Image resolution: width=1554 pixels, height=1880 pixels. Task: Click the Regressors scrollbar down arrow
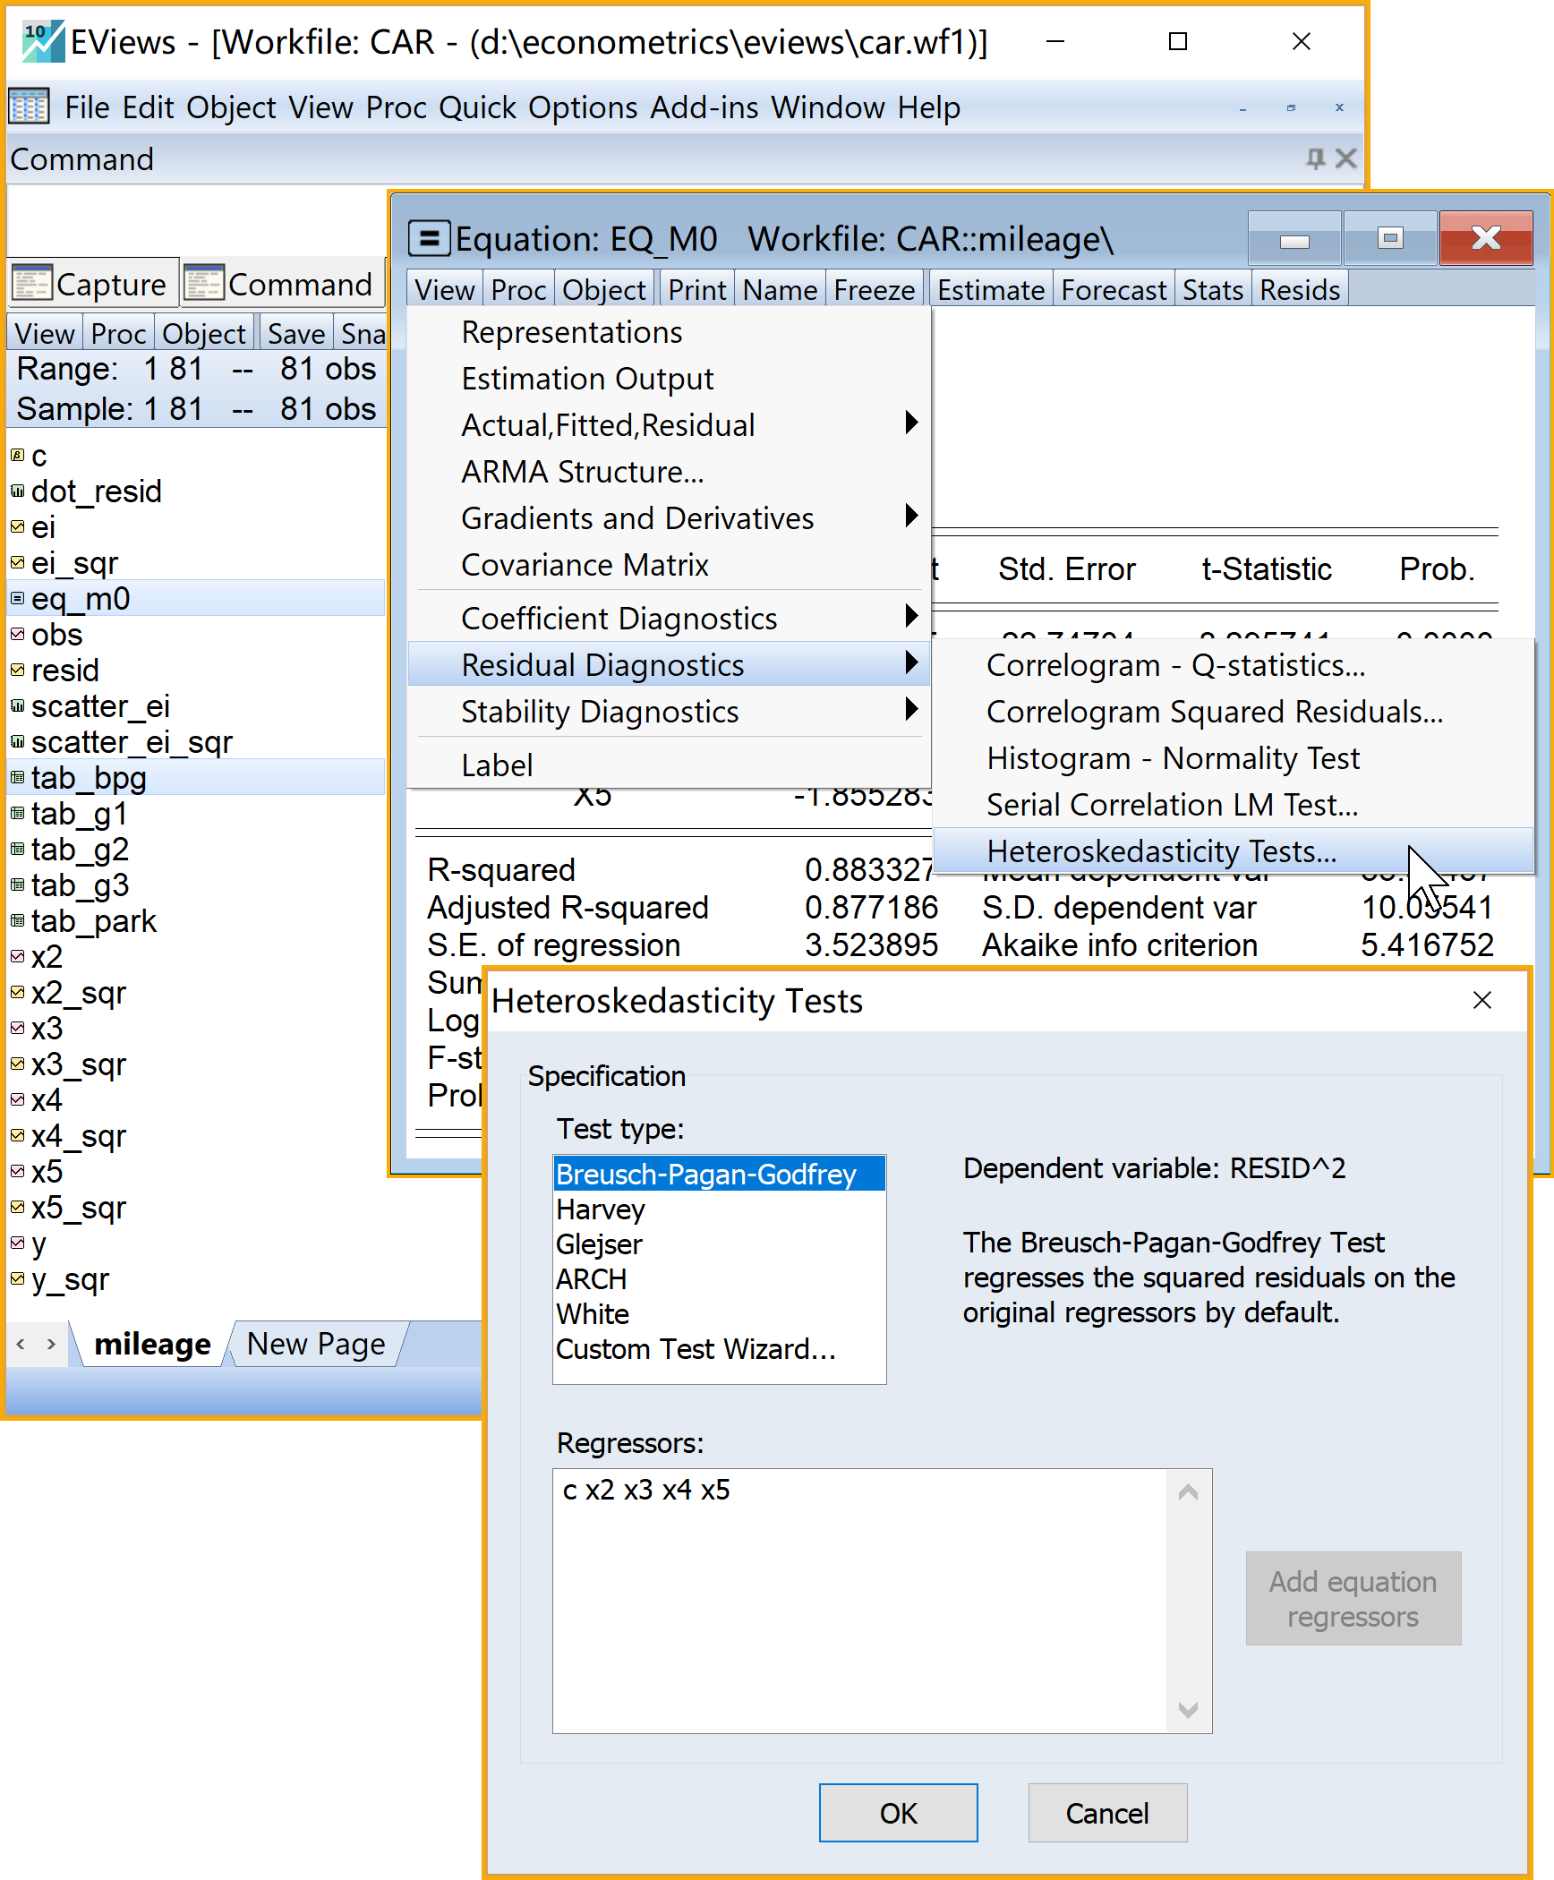[x=1188, y=1710]
